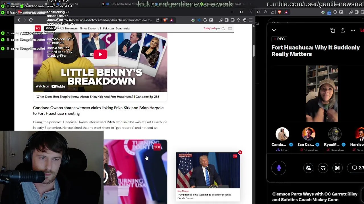Click the Brave Rewards triangle in the front window
The height and width of the screenshot is (204, 364).
click(x=171, y=20)
